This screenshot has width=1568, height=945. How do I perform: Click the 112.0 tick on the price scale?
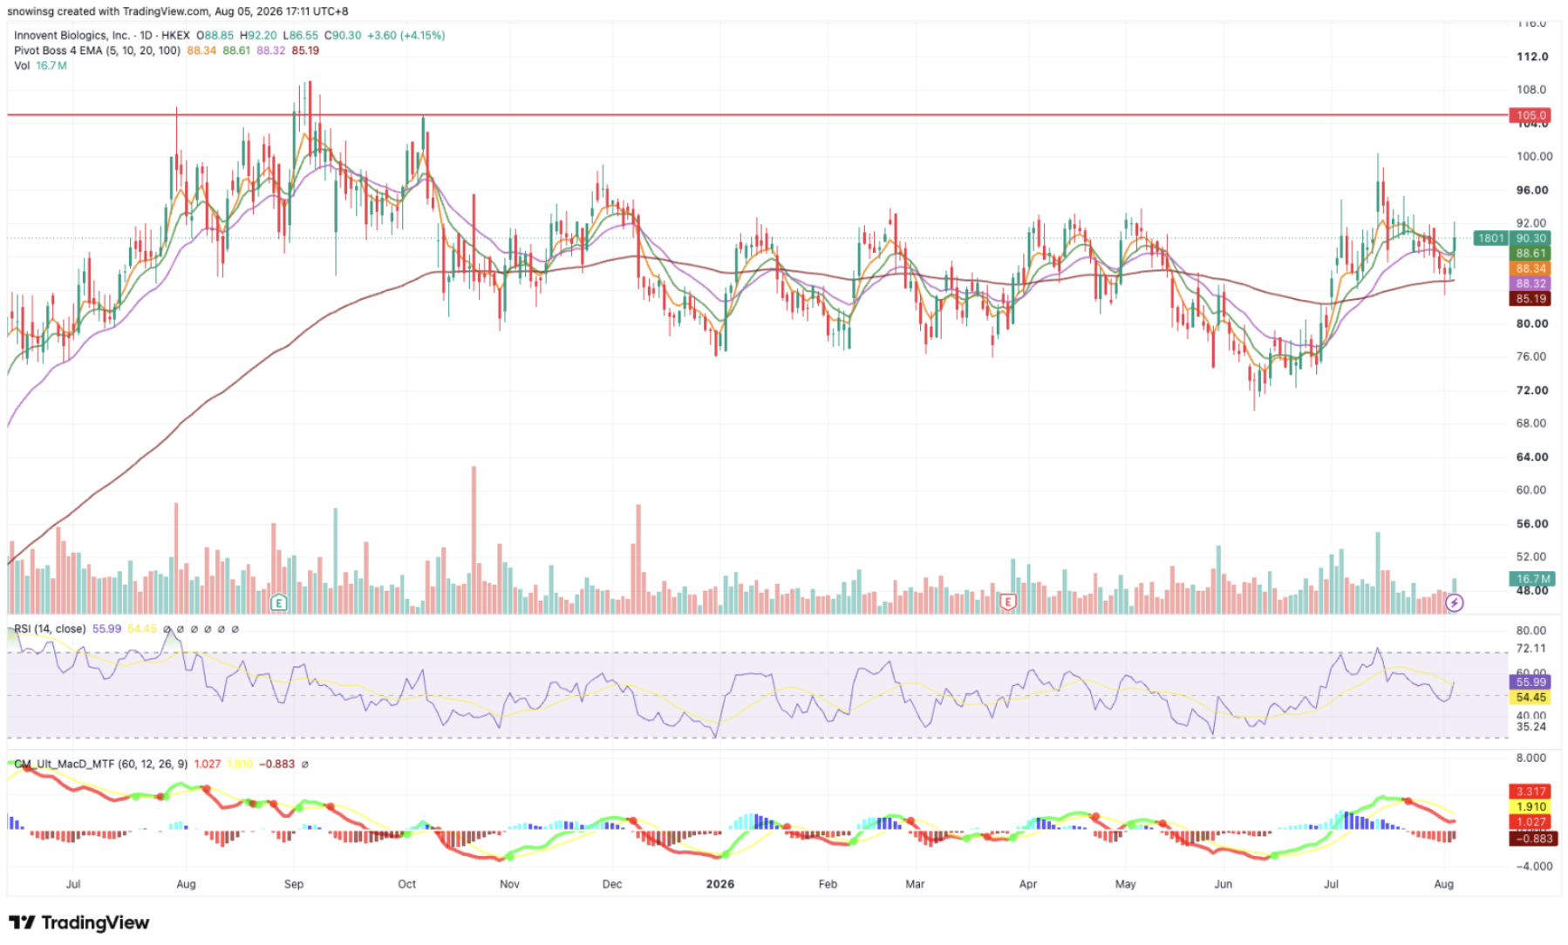(x=1532, y=57)
